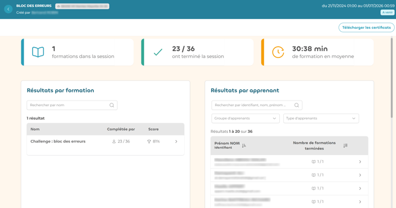Open Groupe d'apprenants dropdown
Viewport: 396px width, 208px height.
(x=245, y=118)
